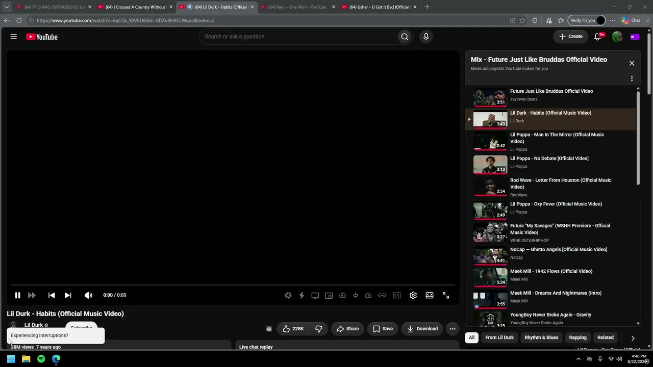The image size is (653, 367).
Task: Open Lil Durk channel name link
Action: [x=34, y=325]
